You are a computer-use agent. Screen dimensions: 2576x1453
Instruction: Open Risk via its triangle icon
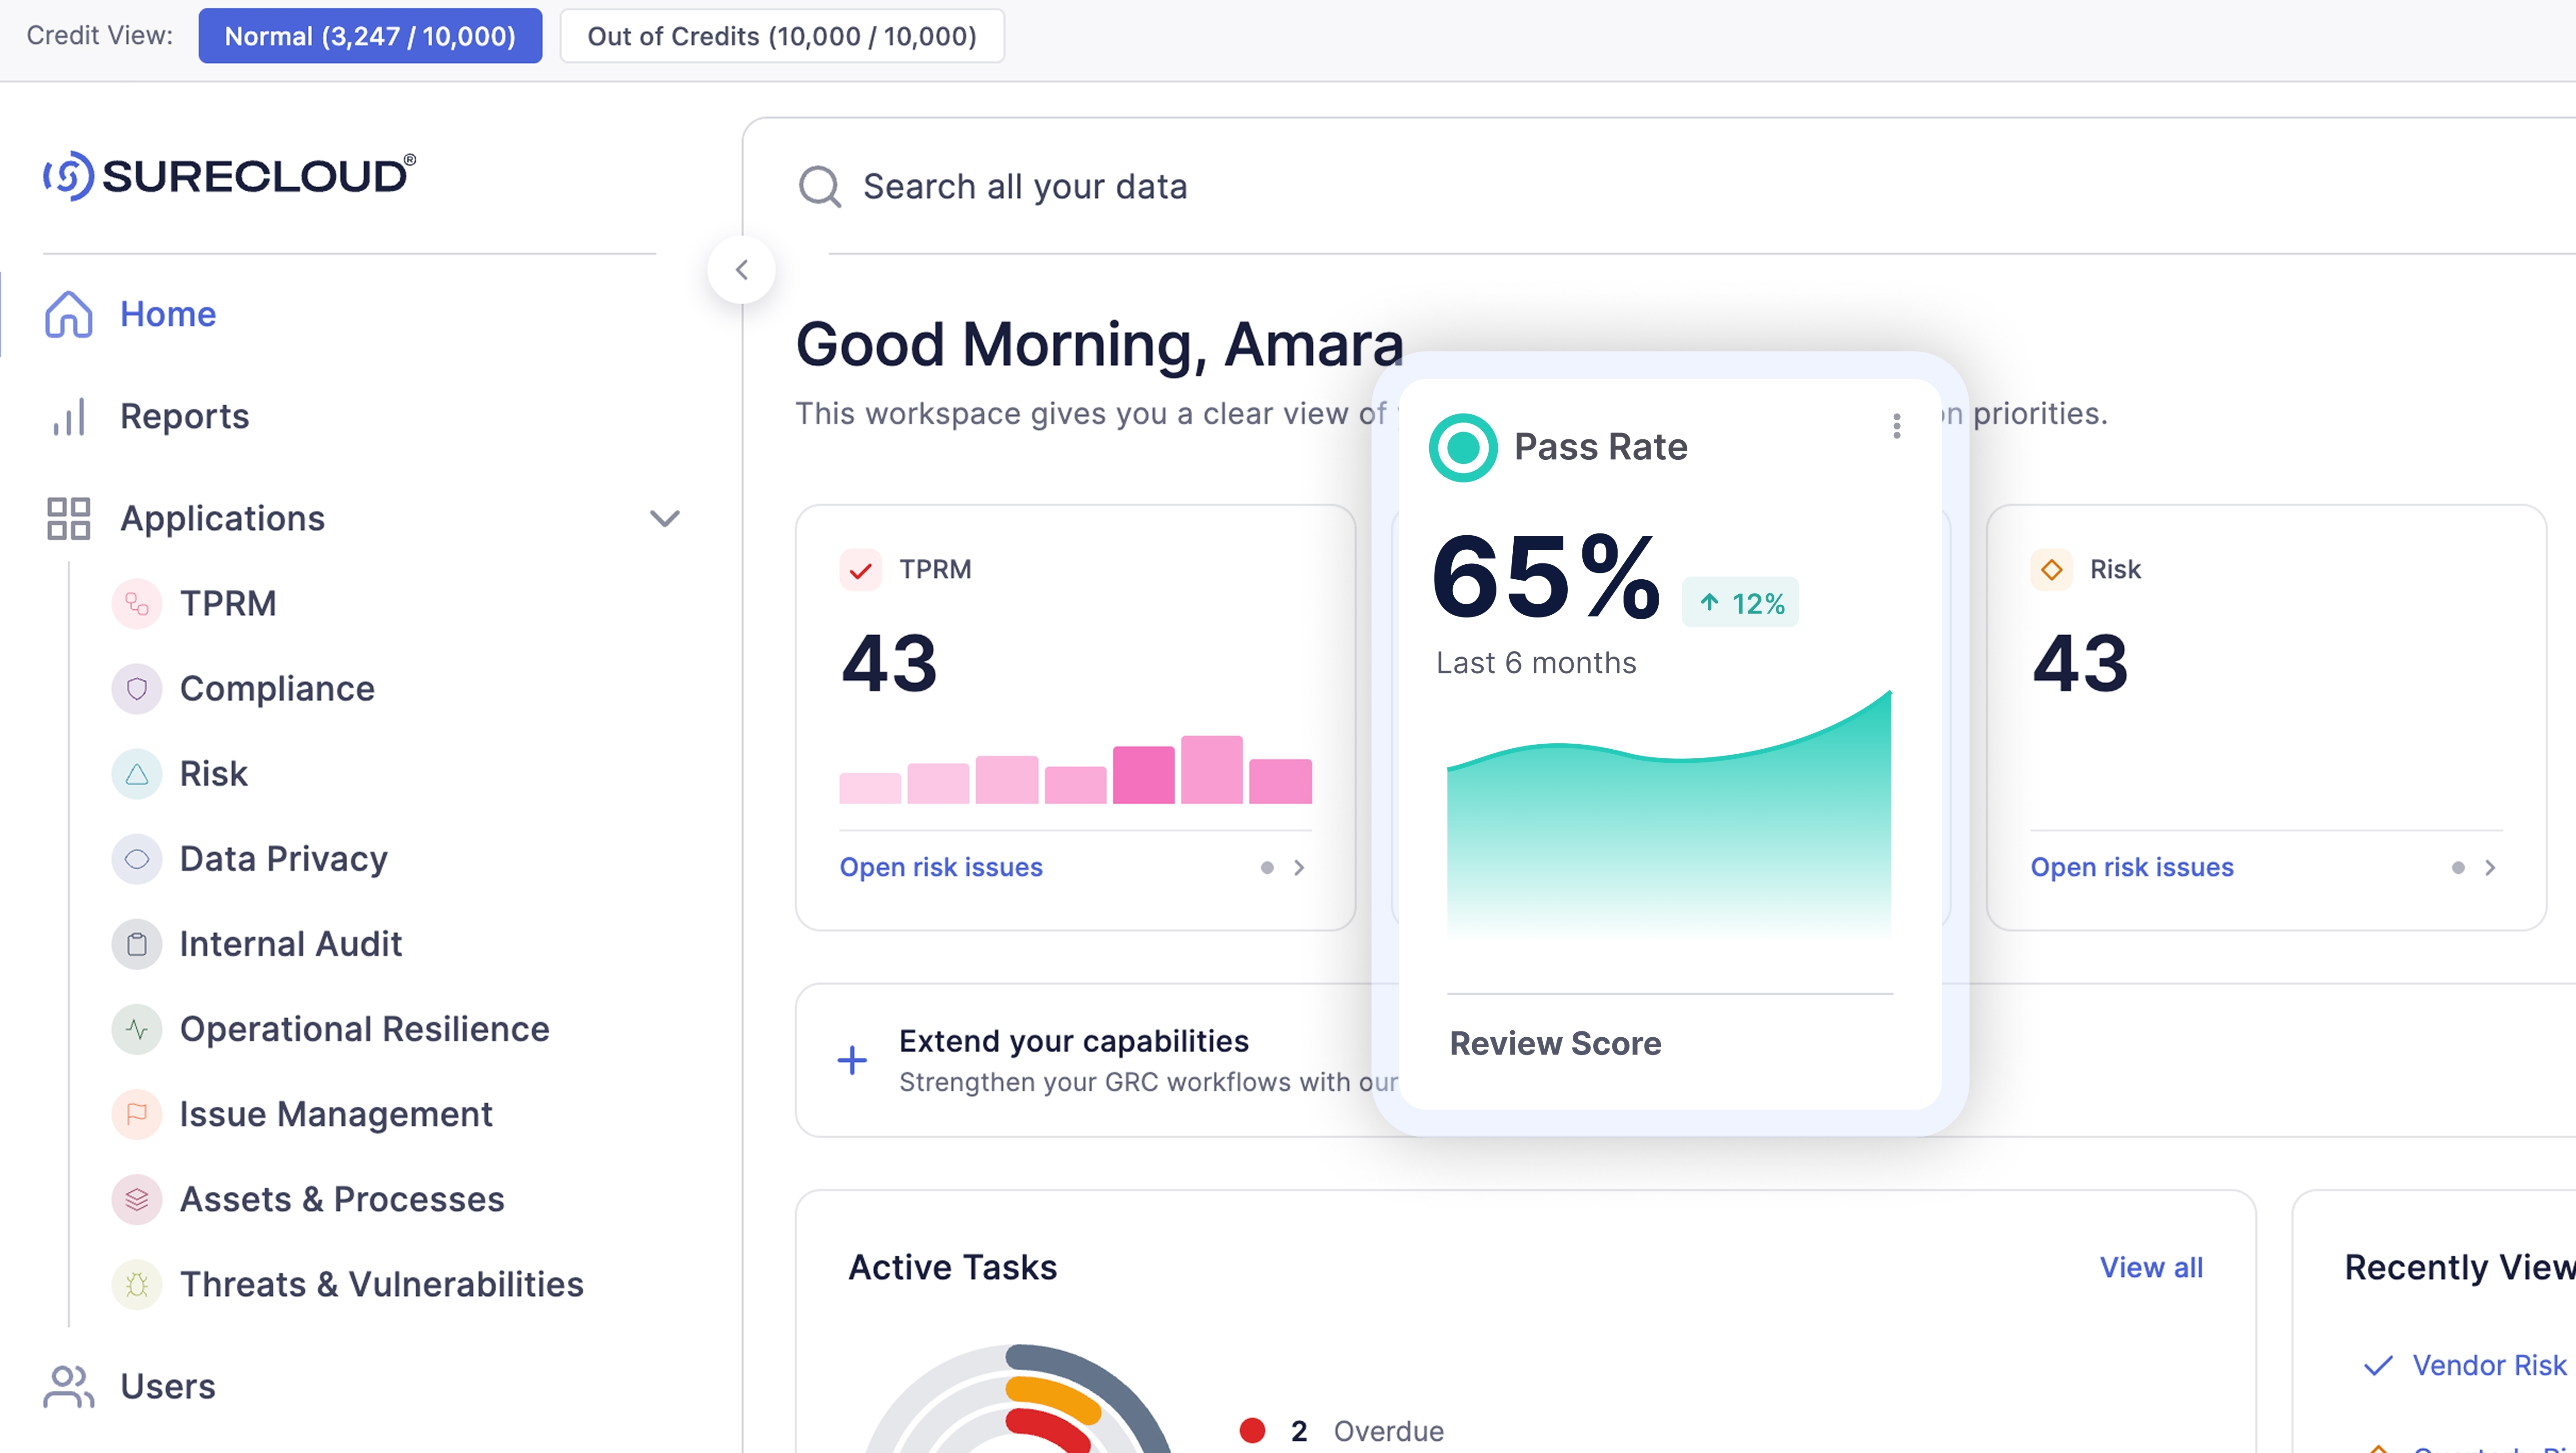[137, 773]
